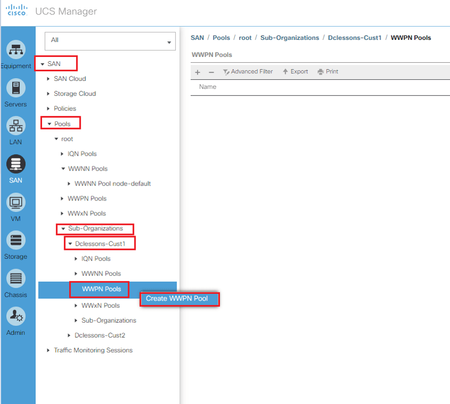Open the Admin section icon
This screenshot has height=404, width=450.
[16, 316]
